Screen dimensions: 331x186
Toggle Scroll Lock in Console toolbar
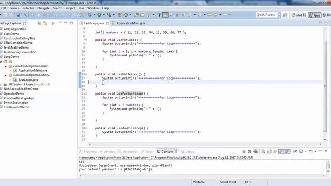[x=269, y=151]
